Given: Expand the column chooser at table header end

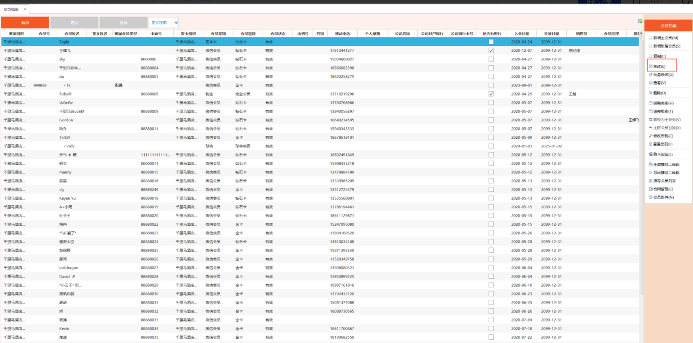Looking at the screenshot, I should point(641,33).
